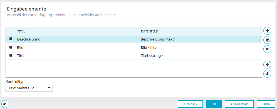Click the square marker beside Titel
Screen dimensions: 277x109
coord(11,55)
